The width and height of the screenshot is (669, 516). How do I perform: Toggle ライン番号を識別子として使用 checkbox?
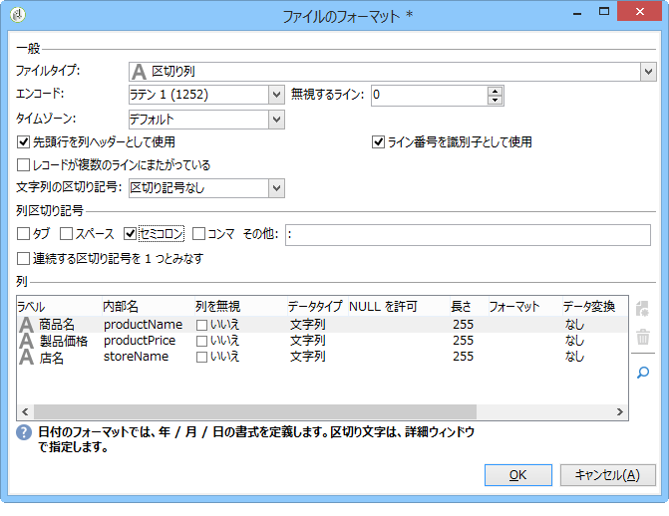click(379, 142)
